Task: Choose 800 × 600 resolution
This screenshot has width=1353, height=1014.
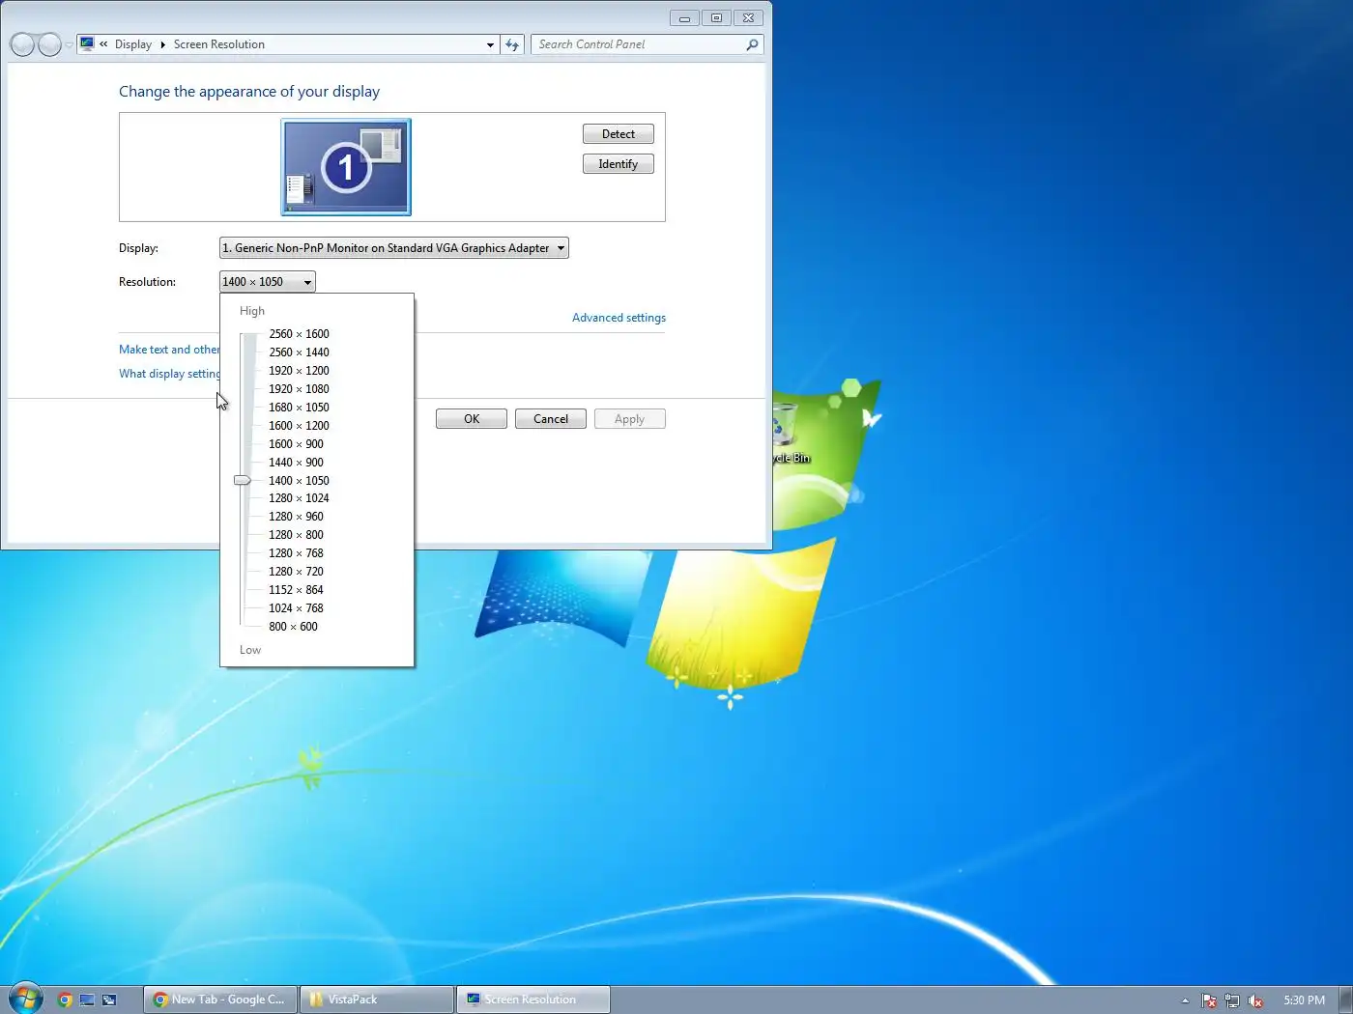Action: pos(293,627)
